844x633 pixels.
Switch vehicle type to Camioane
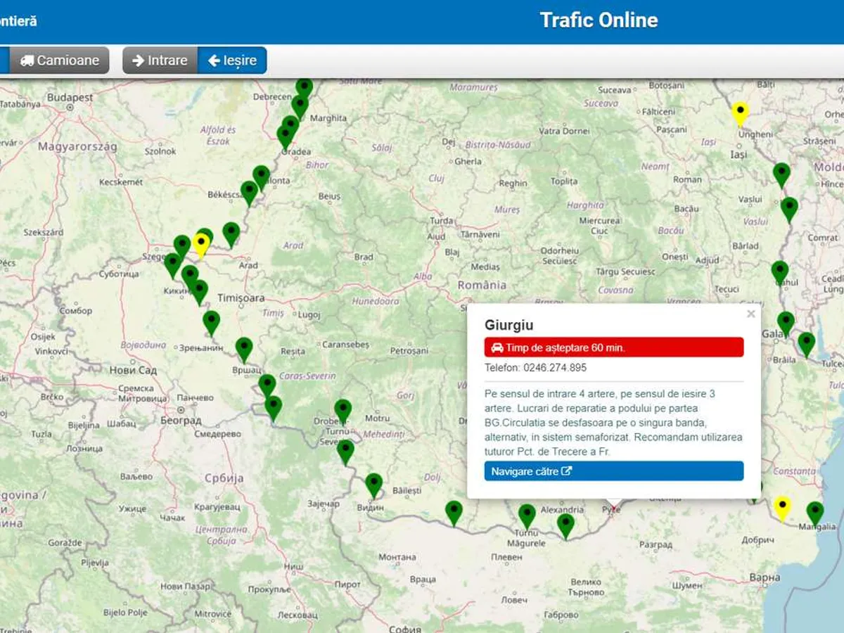60,60
